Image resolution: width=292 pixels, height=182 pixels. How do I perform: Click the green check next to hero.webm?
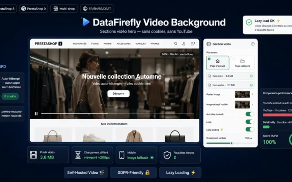pyautogui.click(x=251, y=85)
